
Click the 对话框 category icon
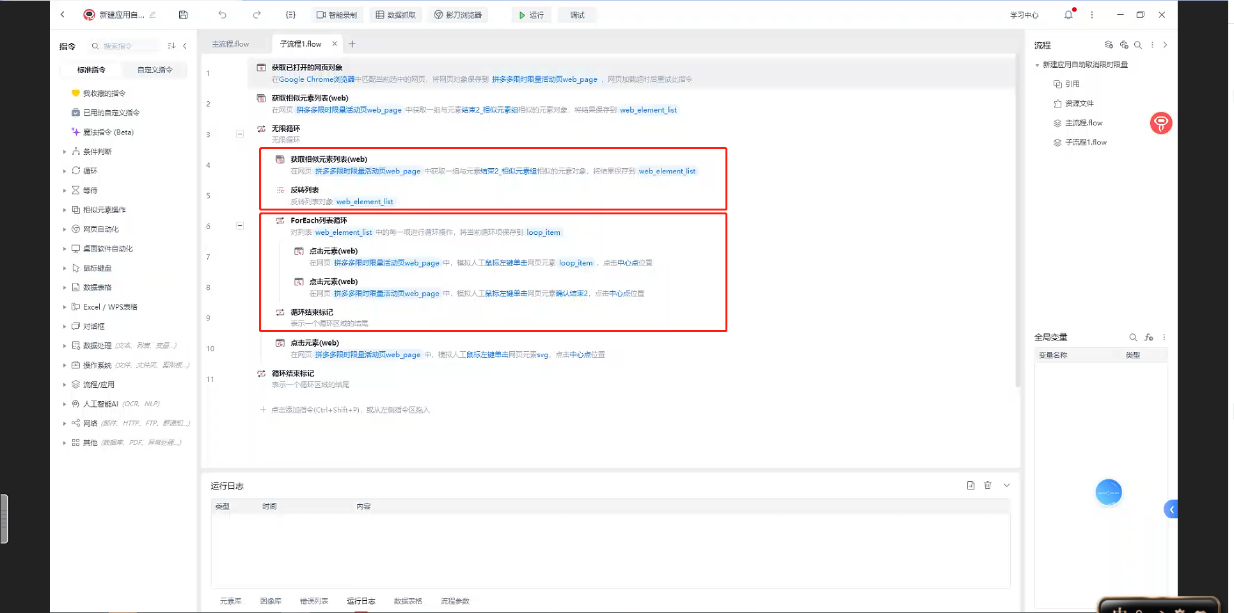75,326
